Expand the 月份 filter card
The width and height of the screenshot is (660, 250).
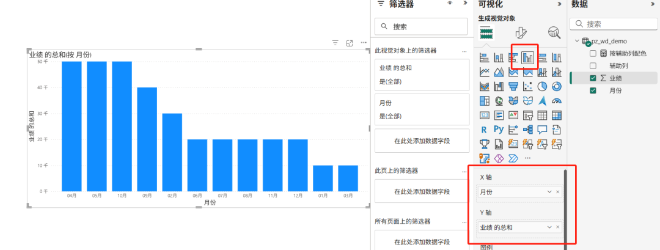422,109
